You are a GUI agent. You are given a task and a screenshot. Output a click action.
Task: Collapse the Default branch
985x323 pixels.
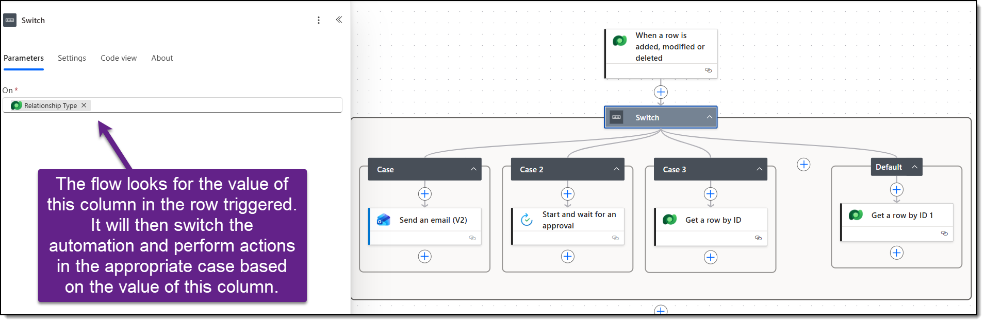pos(914,167)
